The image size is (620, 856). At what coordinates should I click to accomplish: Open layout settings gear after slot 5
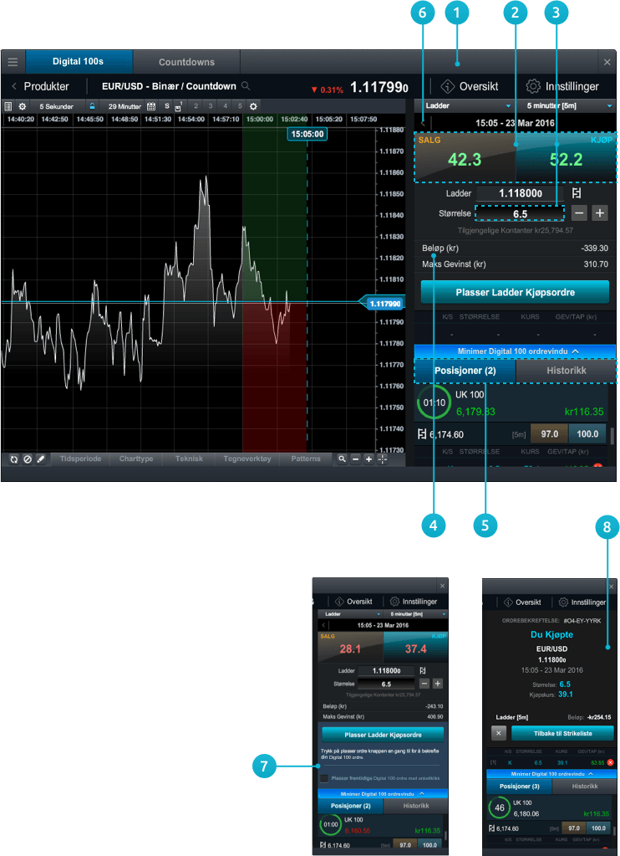tap(253, 106)
